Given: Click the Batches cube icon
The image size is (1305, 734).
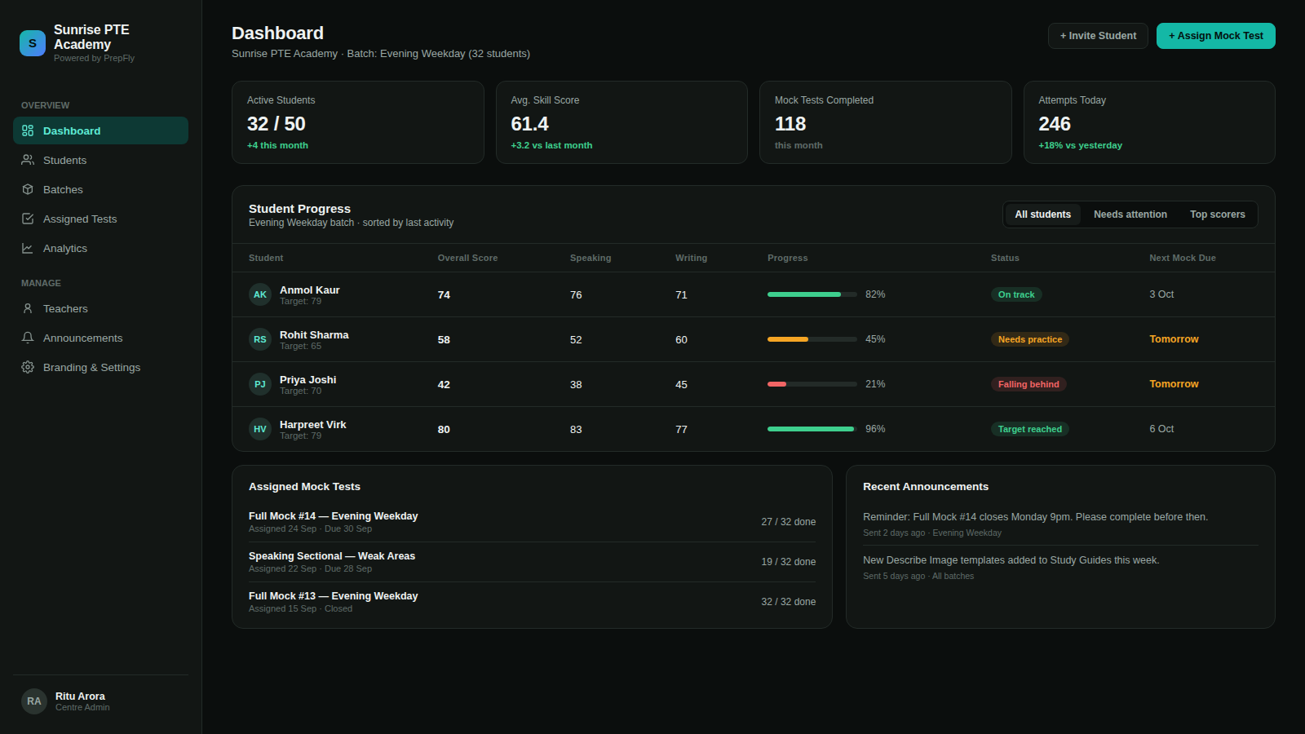Looking at the screenshot, I should 28,189.
